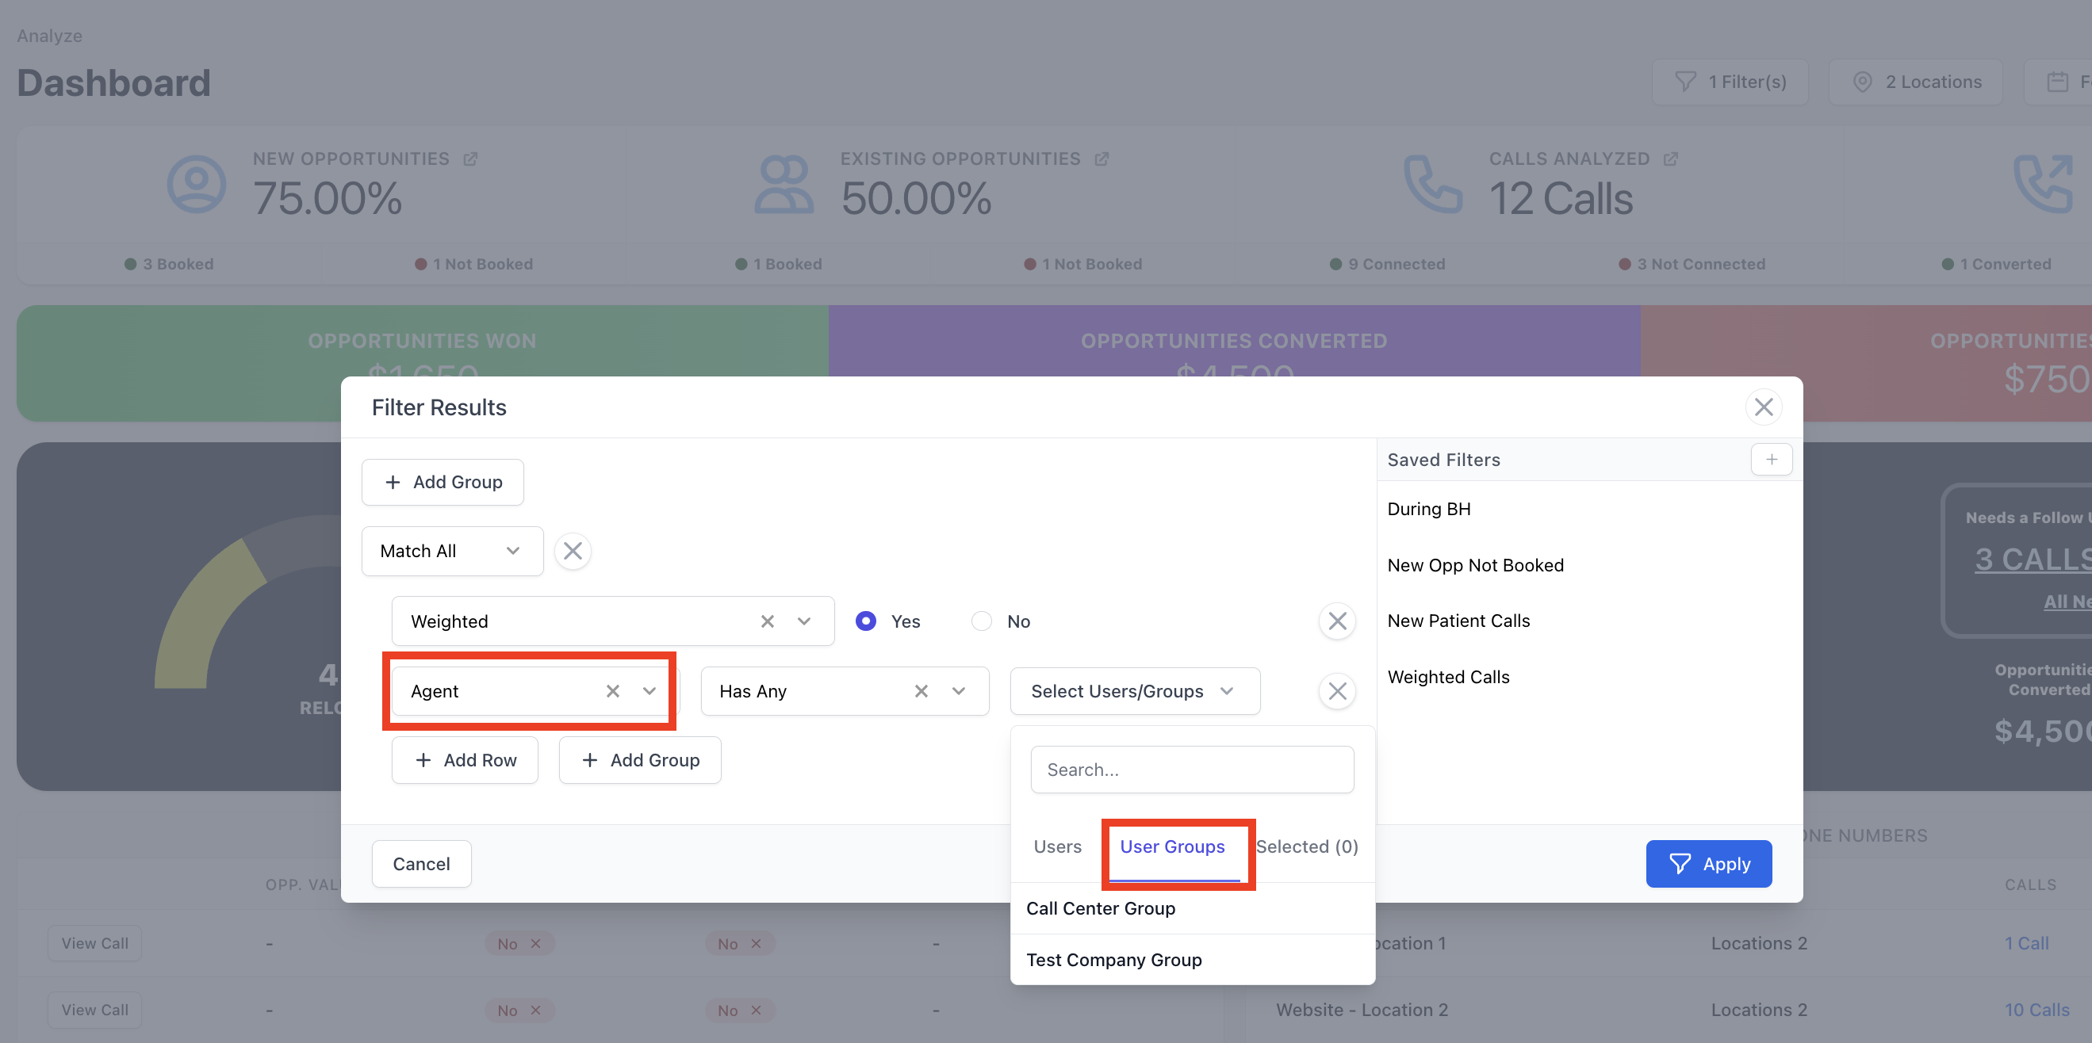Switch to the Users tab
This screenshot has width=2092, height=1043.
(1057, 846)
